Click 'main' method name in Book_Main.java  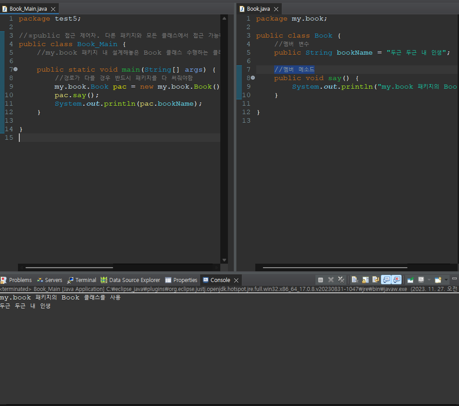131,69
